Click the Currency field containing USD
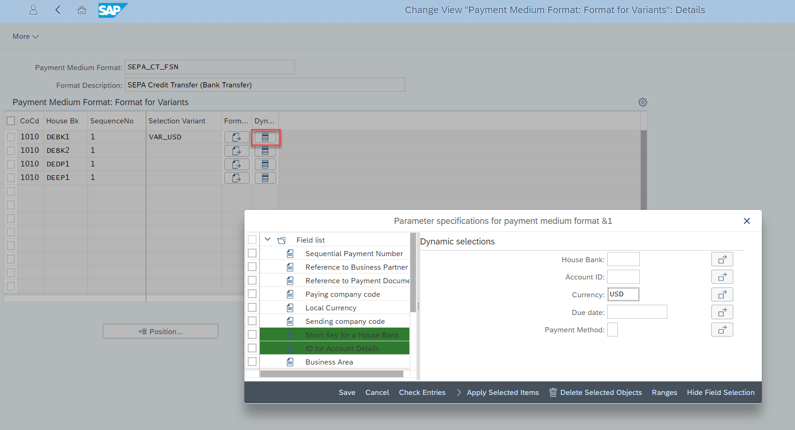This screenshot has height=430, width=795. 623,294
